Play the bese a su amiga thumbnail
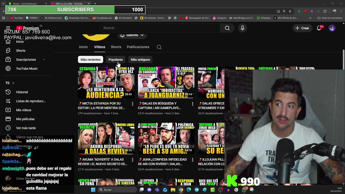The image size is (345, 194). click(x=166, y=138)
